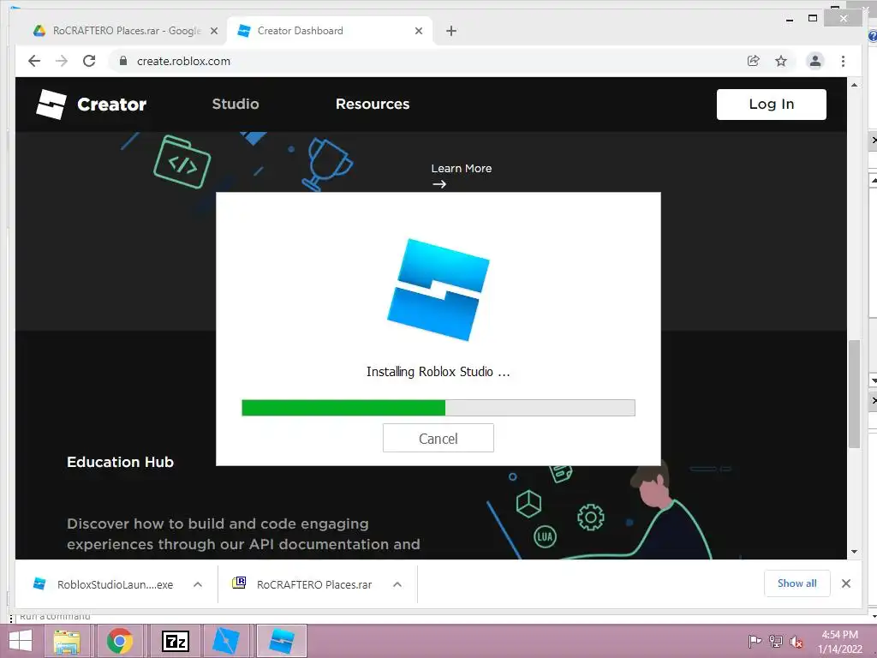Click the Log In button

click(x=772, y=104)
